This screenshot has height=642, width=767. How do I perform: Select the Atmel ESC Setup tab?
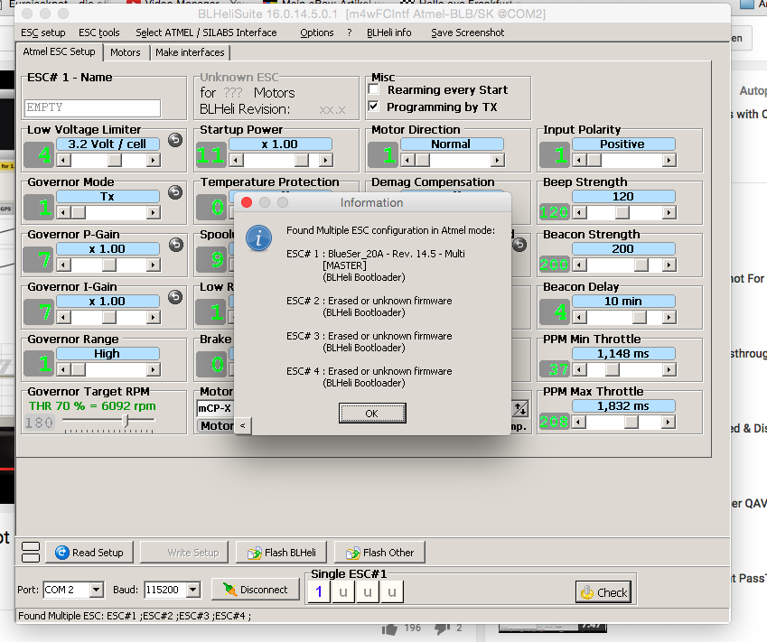coord(60,51)
